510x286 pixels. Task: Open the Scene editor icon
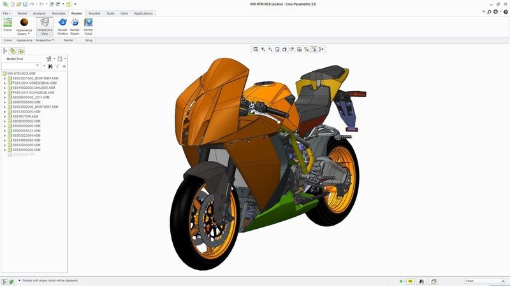[x=8, y=23]
